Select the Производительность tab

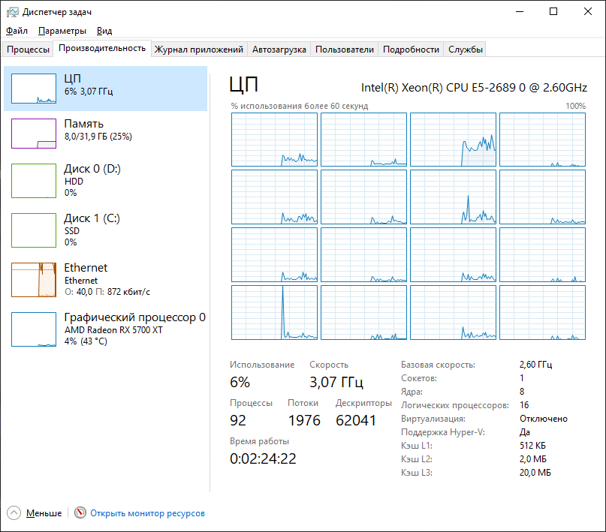point(102,48)
